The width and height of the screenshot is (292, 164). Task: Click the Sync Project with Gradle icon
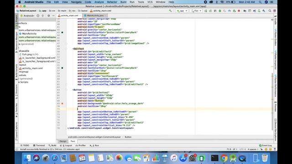[x=255, y=11]
